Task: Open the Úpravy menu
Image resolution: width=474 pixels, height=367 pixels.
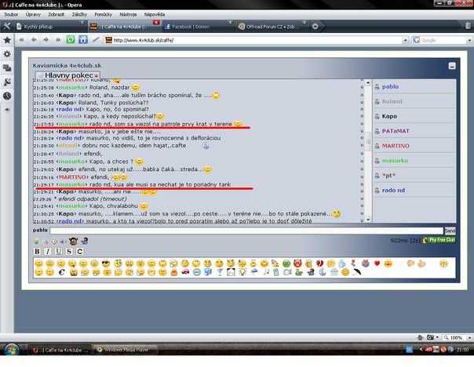Action: coord(33,14)
